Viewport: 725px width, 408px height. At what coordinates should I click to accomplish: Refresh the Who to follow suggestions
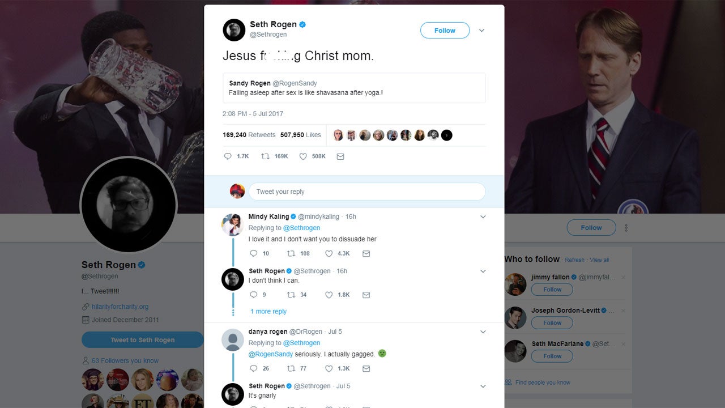click(x=574, y=260)
